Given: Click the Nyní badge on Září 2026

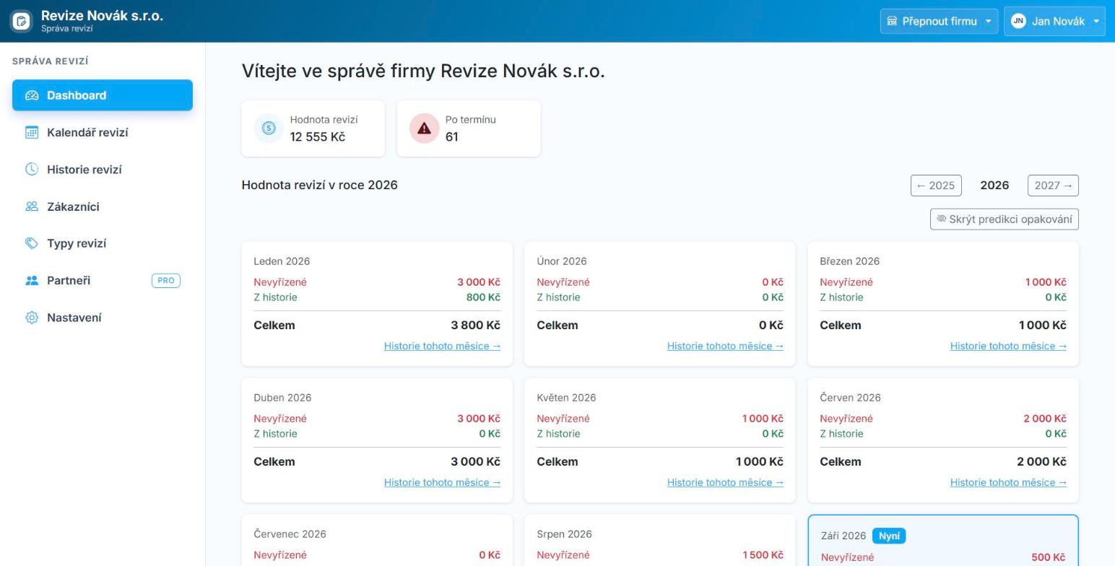Looking at the screenshot, I should click(x=889, y=536).
